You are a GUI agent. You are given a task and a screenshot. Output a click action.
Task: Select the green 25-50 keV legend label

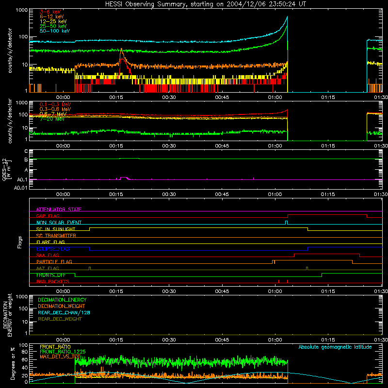(x=53, y=26)
